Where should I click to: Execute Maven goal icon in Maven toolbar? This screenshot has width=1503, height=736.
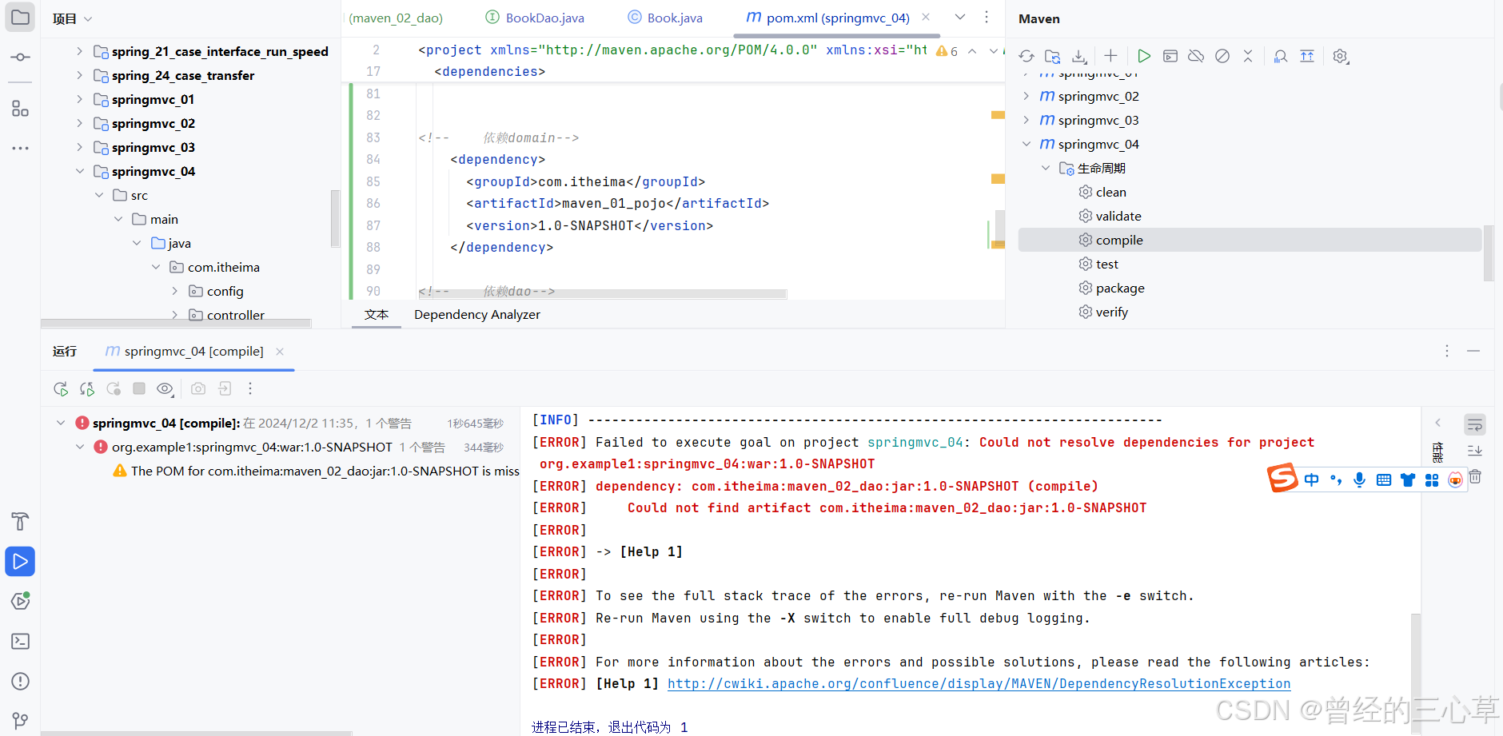(x=1170, y=56)
